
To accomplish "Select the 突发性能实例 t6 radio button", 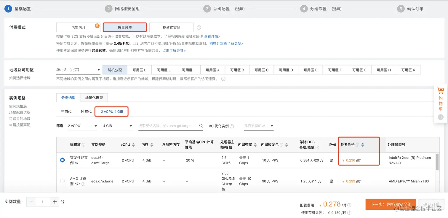I will coord(62,160).
